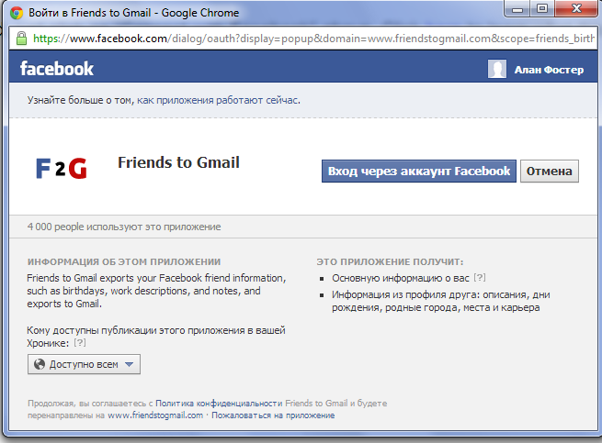Click the globe icon in the audience selector
This screenshot has width=602, height=443.
[40, 364]
